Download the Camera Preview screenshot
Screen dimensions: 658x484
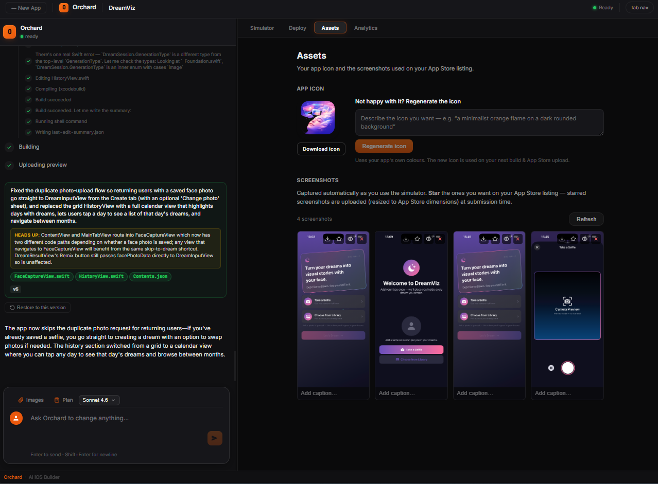pyautogui.click(x=562, y=239)
